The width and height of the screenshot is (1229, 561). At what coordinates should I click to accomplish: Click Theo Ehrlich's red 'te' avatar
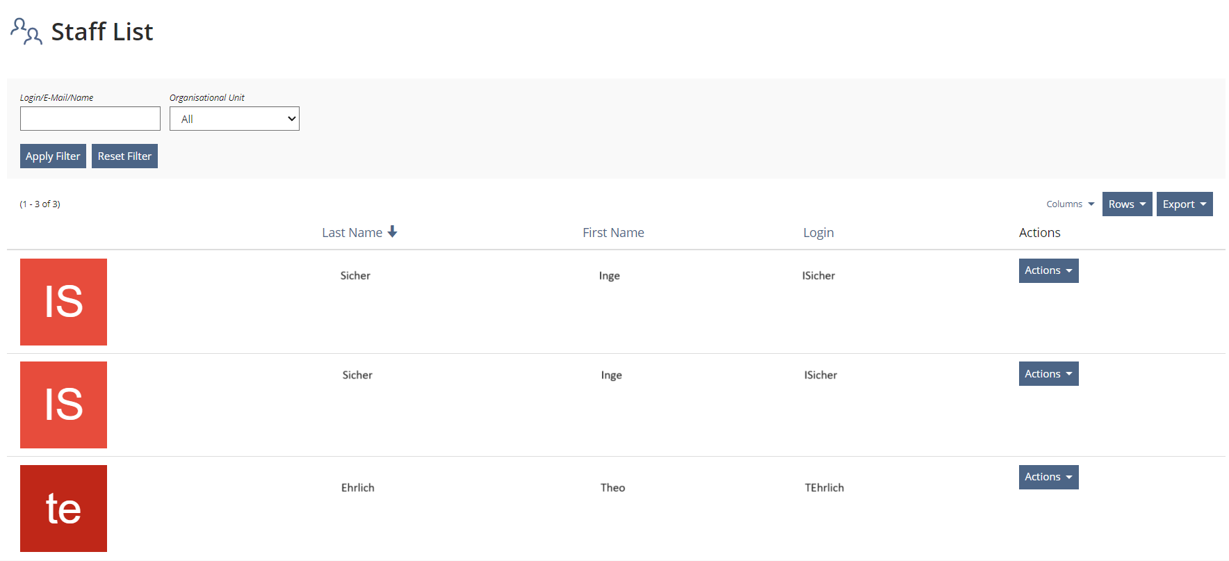63,508
